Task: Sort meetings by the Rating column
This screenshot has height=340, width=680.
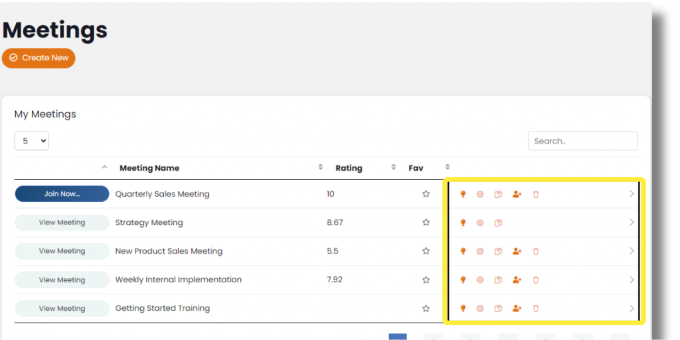Action: (x=349, y=168)
